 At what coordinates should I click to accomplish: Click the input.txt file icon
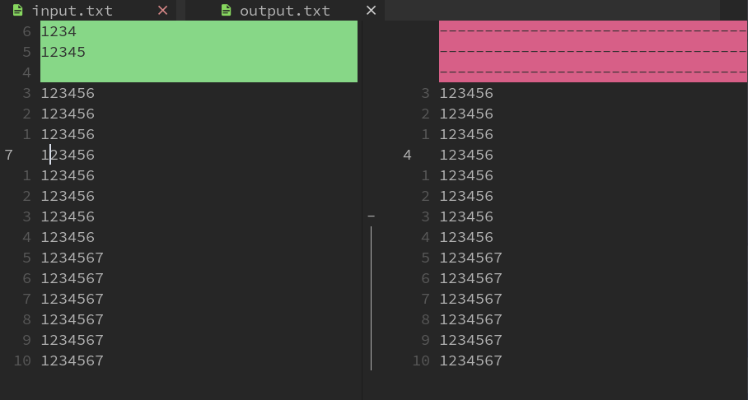click(18, 11)
